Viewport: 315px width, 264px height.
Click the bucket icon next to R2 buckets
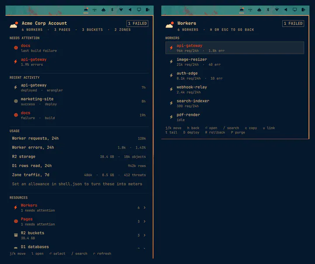click(16, 235)
